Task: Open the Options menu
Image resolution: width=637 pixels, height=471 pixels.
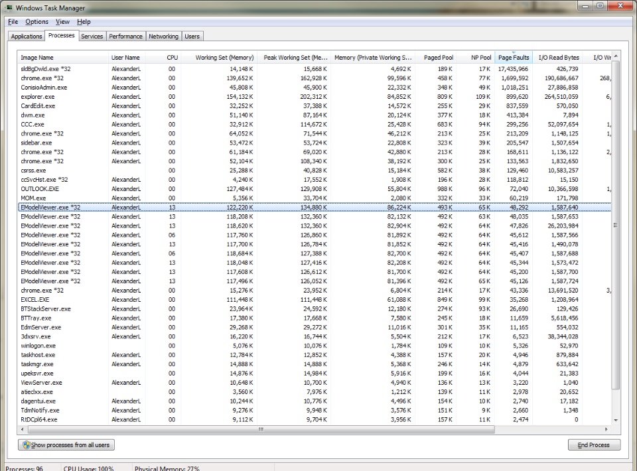Action: click(36, 21)
